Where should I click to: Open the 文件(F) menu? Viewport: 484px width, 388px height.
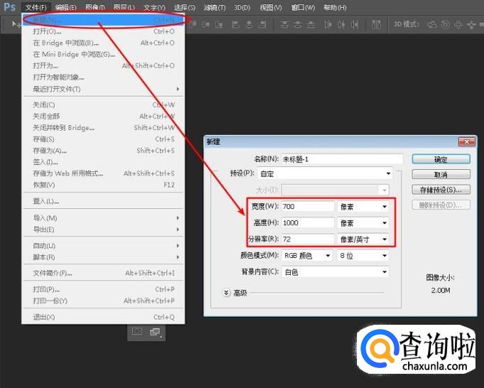coord(36,7)
